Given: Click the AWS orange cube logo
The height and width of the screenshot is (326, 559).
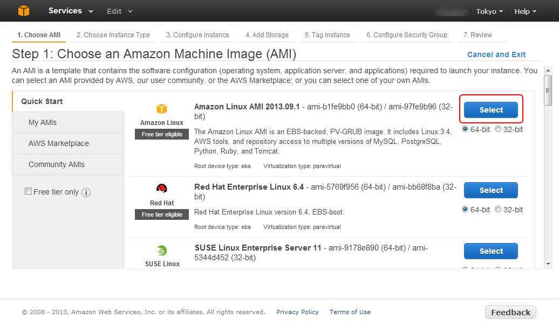Looking at the screenshot, I should [x=24, y=11].
